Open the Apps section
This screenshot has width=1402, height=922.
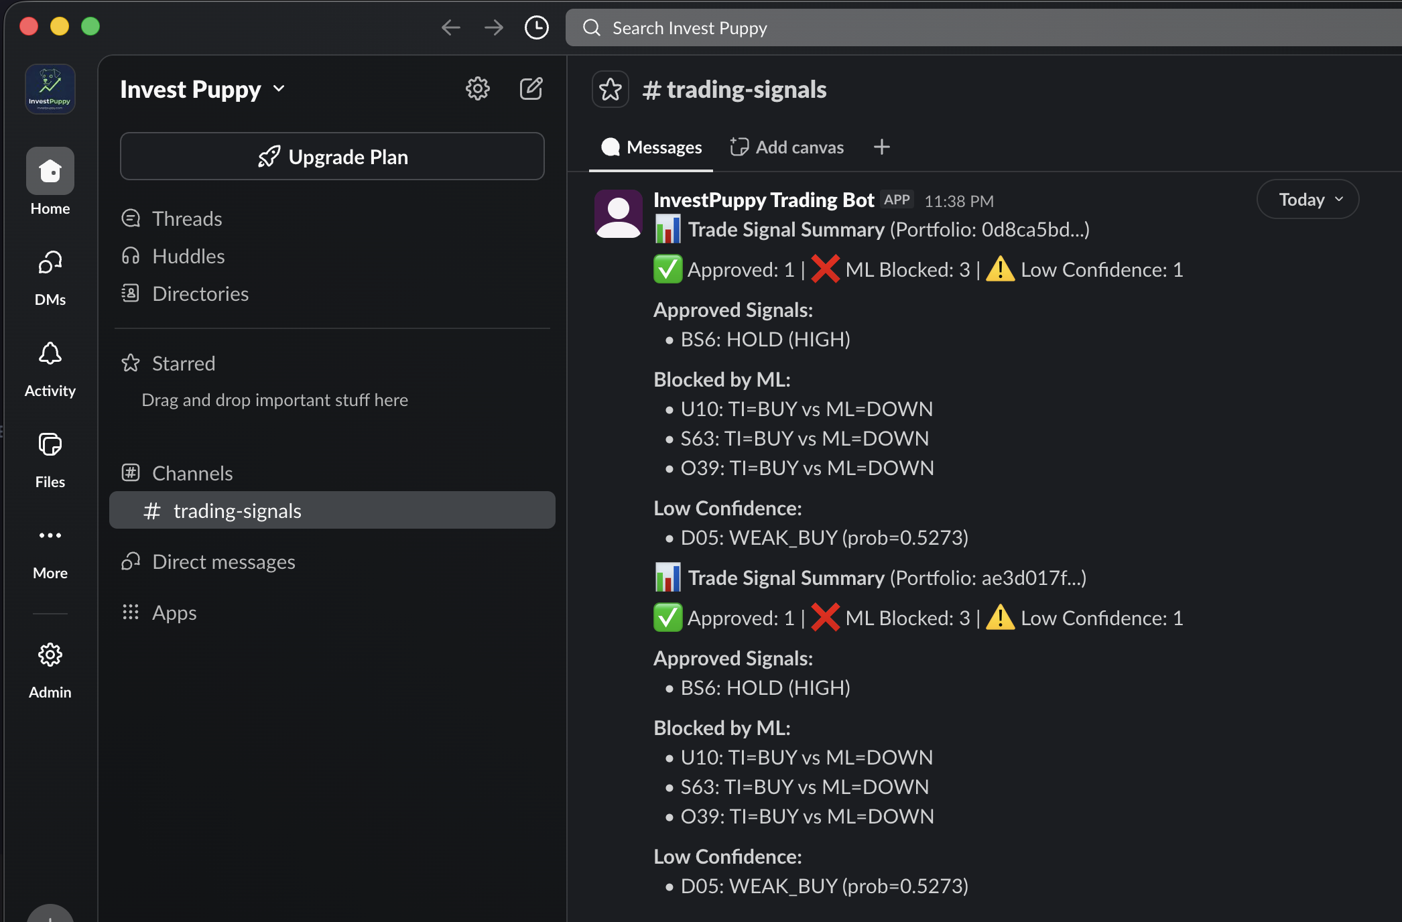159,612
